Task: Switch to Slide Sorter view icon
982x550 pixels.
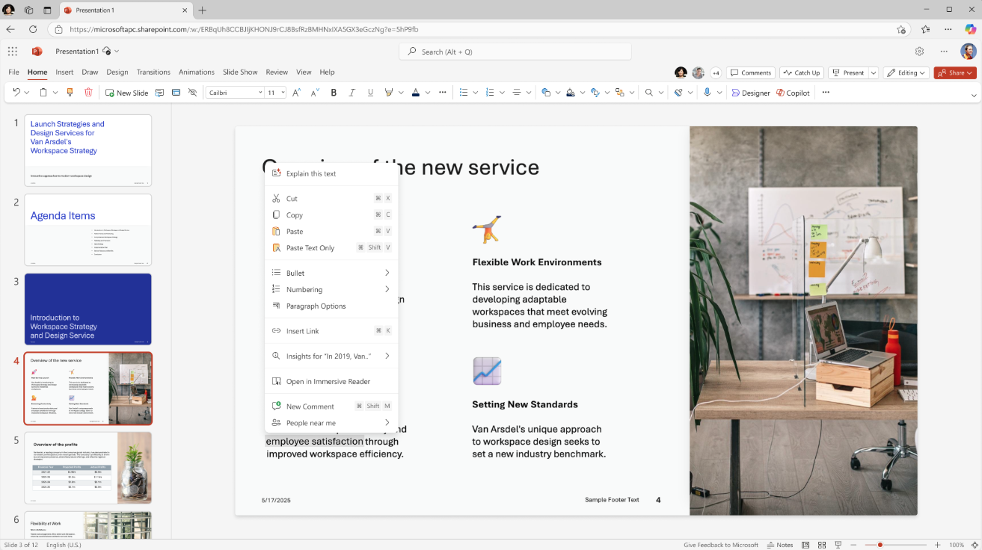Action: click(822, 545)
